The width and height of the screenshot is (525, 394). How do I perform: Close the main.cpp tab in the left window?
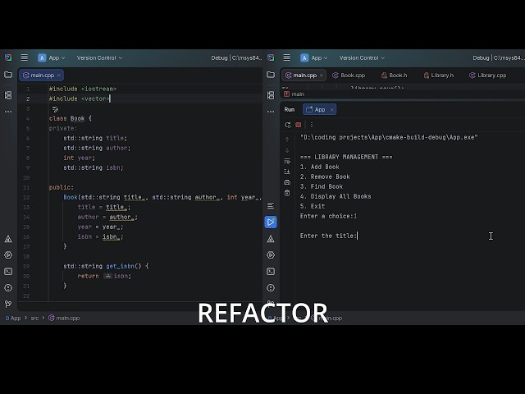pos(58,75)
